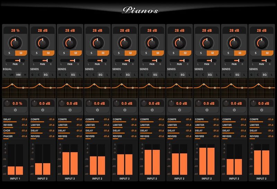Click the flat EQ node in INPUT 1 graph
This screenshot has height=189, width=277.
point(23,88)
